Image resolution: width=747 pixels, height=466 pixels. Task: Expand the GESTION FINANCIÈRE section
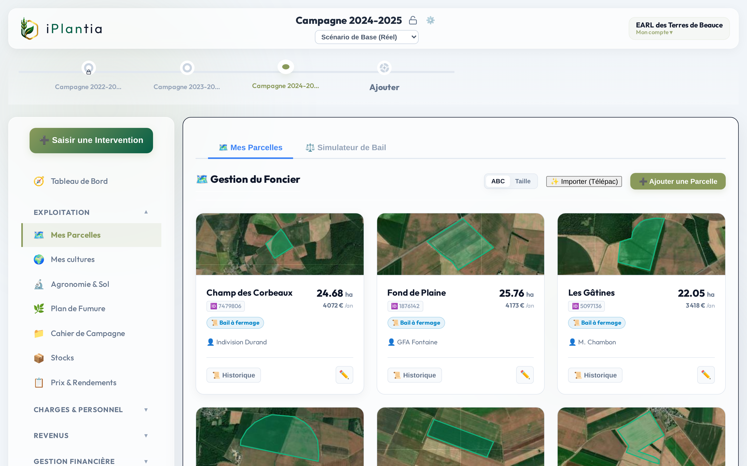[91, 461]
